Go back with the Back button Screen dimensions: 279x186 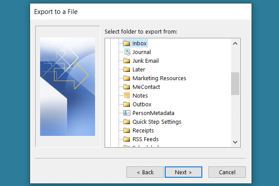pos(145,172)
